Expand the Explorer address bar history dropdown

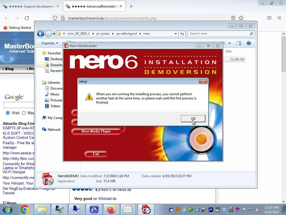(176, 34)
